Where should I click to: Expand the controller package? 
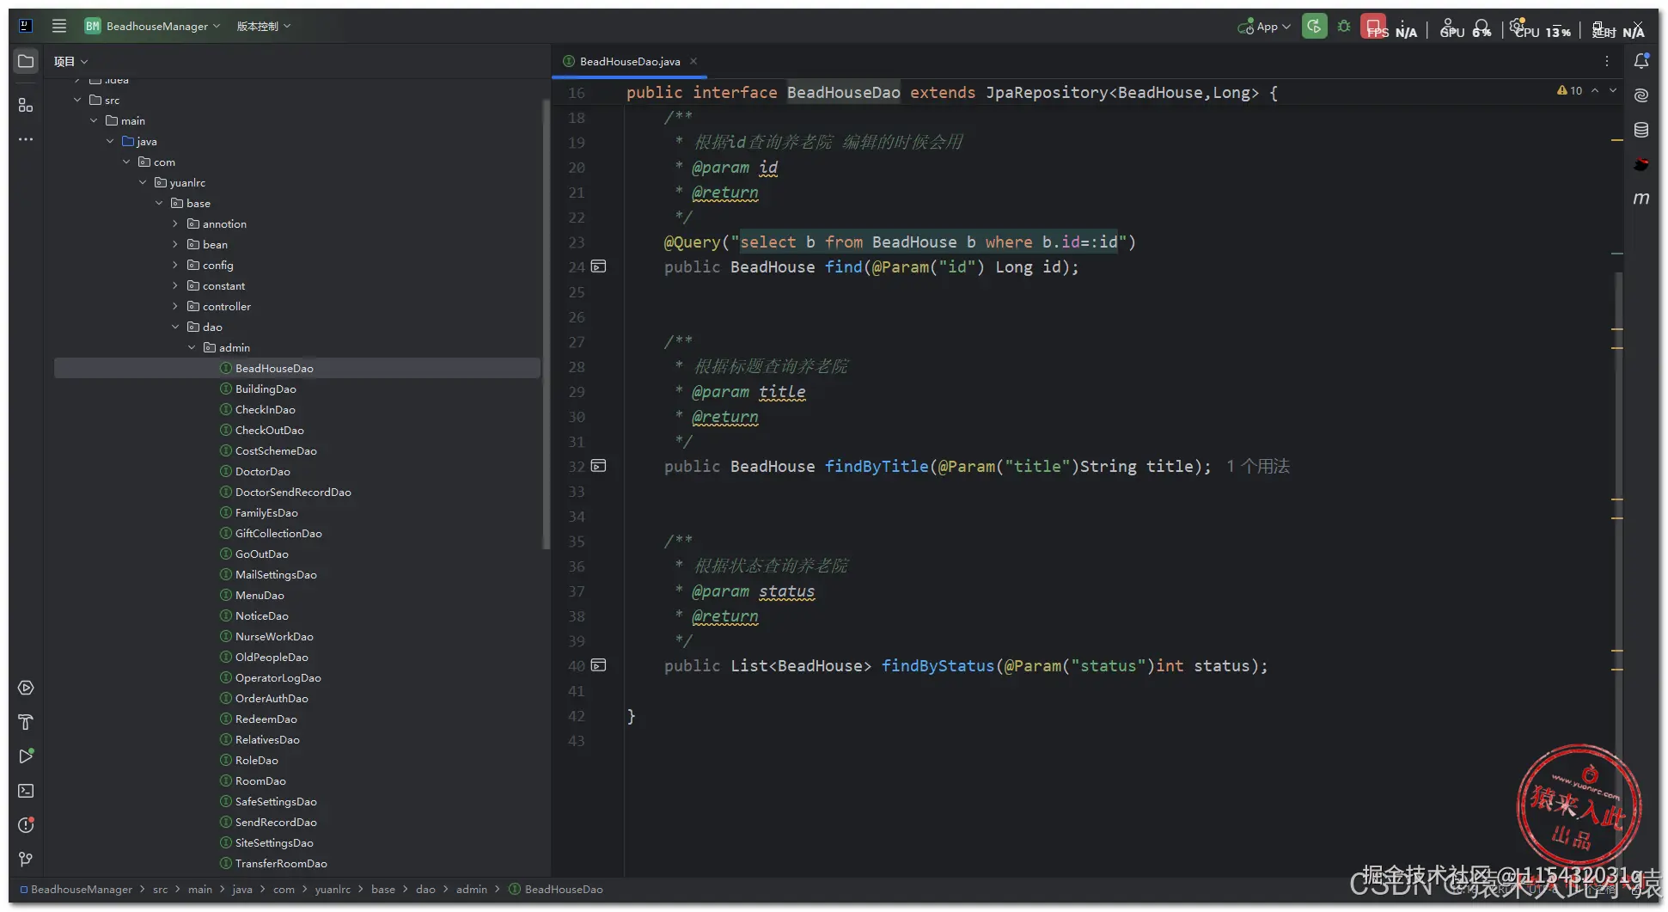click(175, 306)
